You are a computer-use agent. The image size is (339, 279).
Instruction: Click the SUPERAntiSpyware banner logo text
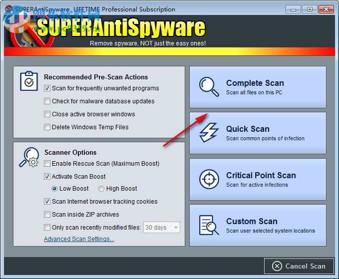click(x=121, y=28)
